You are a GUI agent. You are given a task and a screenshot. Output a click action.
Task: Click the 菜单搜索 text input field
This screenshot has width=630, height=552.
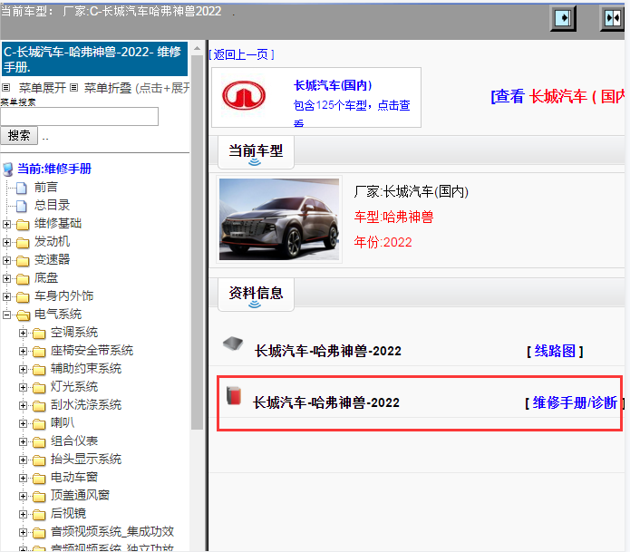tap(80, 117)
